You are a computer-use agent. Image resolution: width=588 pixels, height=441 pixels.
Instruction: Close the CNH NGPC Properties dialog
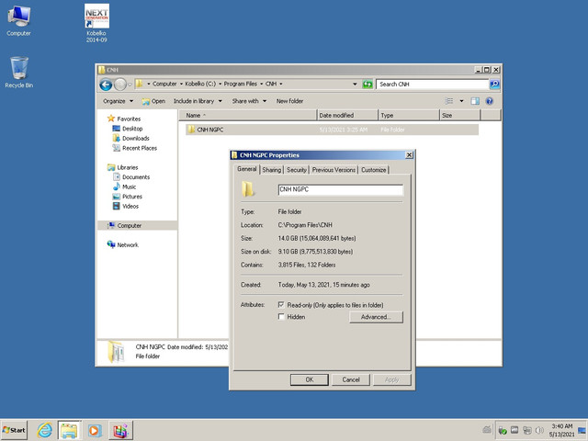pos(409,155)
